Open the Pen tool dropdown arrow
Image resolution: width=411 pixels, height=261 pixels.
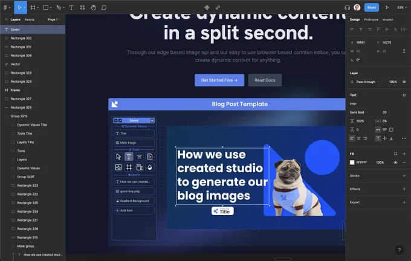[x=63, y=8]
